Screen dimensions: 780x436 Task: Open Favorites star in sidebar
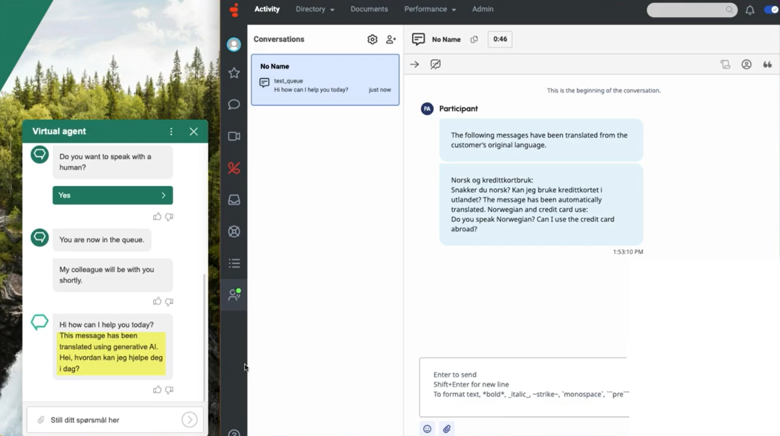(234, 73)
